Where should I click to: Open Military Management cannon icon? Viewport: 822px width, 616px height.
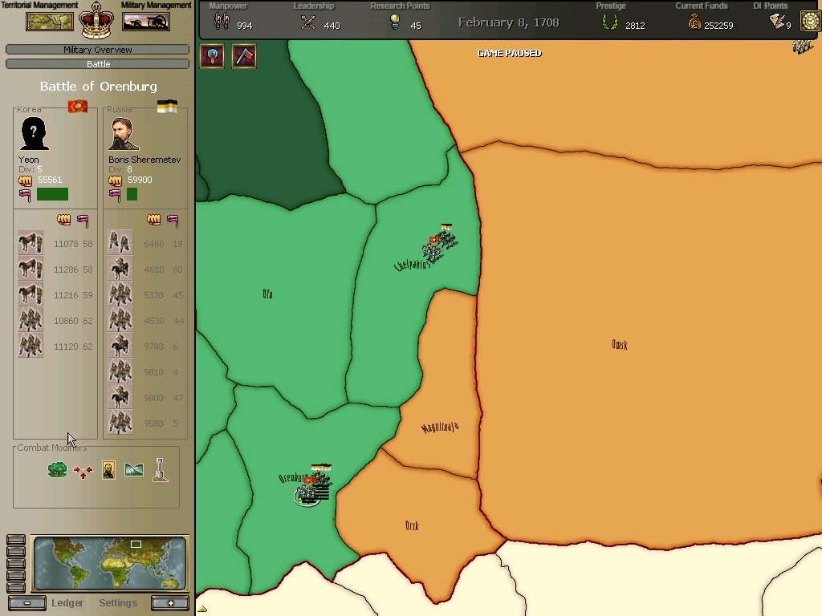[146, 22]
